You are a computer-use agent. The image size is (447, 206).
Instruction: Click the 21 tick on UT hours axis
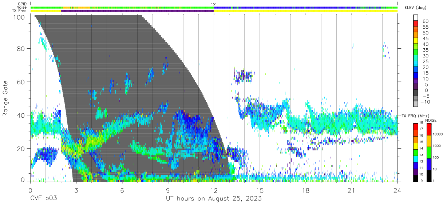coord(352,190)
